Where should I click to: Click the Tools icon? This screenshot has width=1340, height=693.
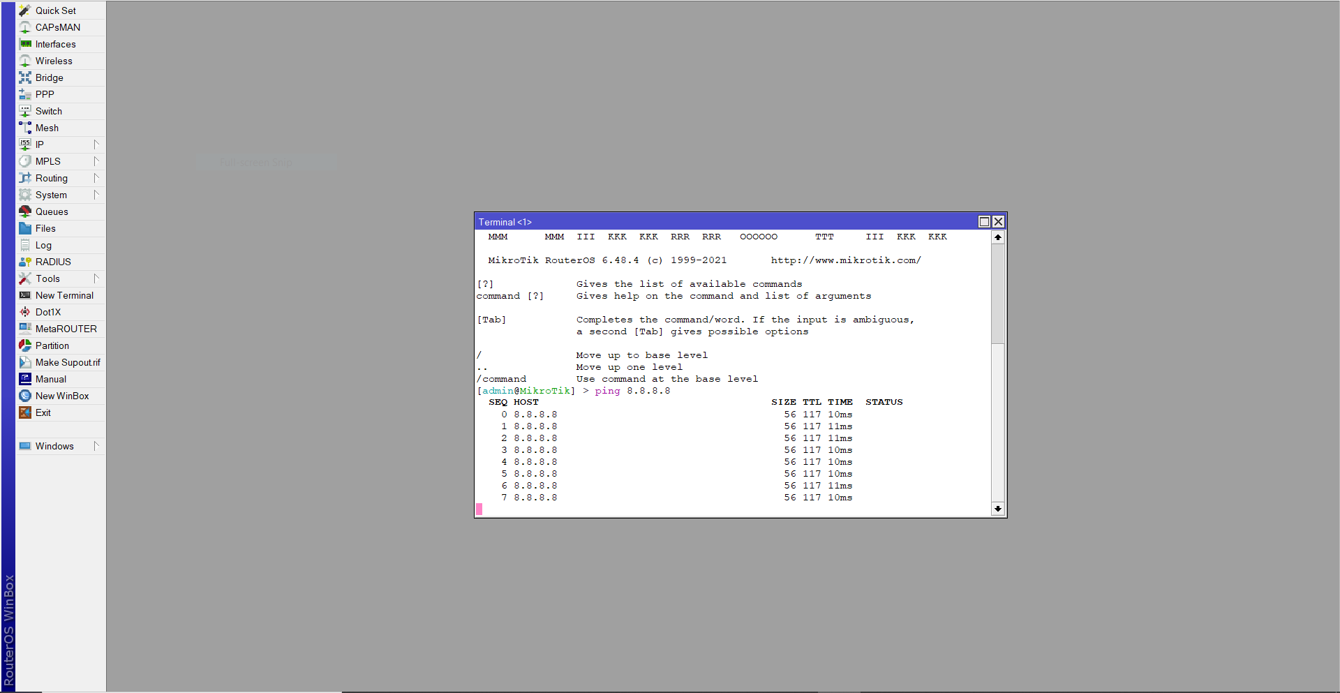tap(25, 278)
